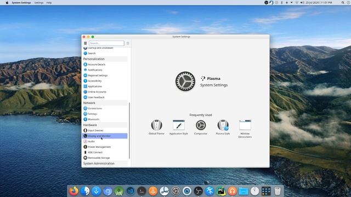Select Search in the settings sidebar list
The height and width of the screenshot is (197, 351).
tap(105, 54)
